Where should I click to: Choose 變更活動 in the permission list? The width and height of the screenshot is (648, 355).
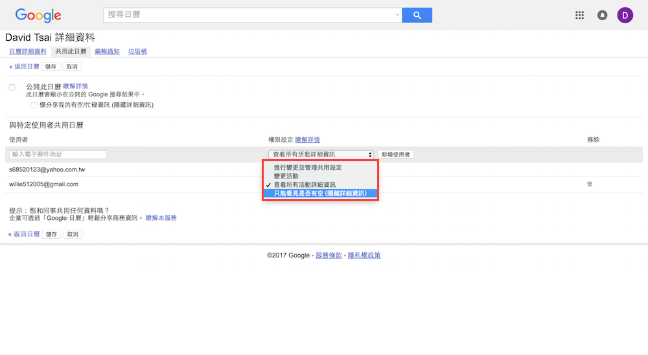[x=286, y=176]
